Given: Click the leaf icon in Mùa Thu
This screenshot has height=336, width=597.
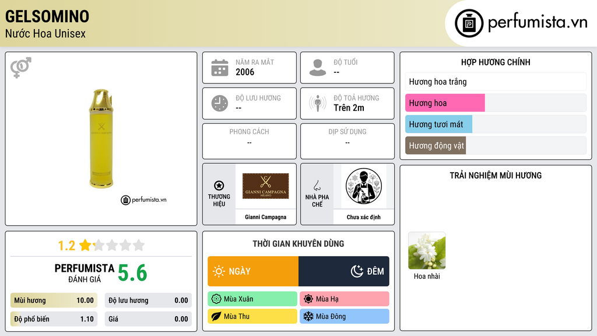Looking at the screenshot, I should [x=216, y=316].
